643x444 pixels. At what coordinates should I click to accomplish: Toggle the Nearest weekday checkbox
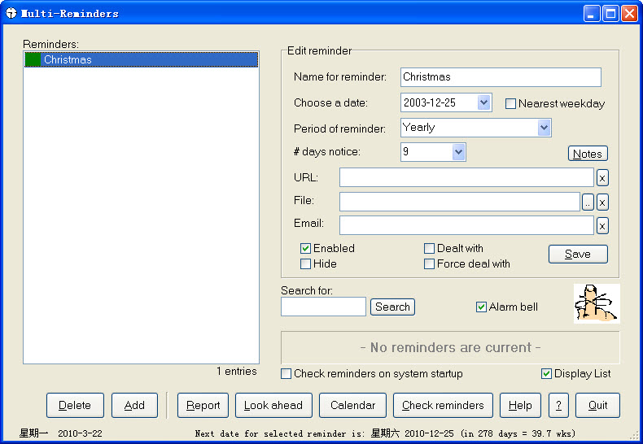(x=511, y=103)
